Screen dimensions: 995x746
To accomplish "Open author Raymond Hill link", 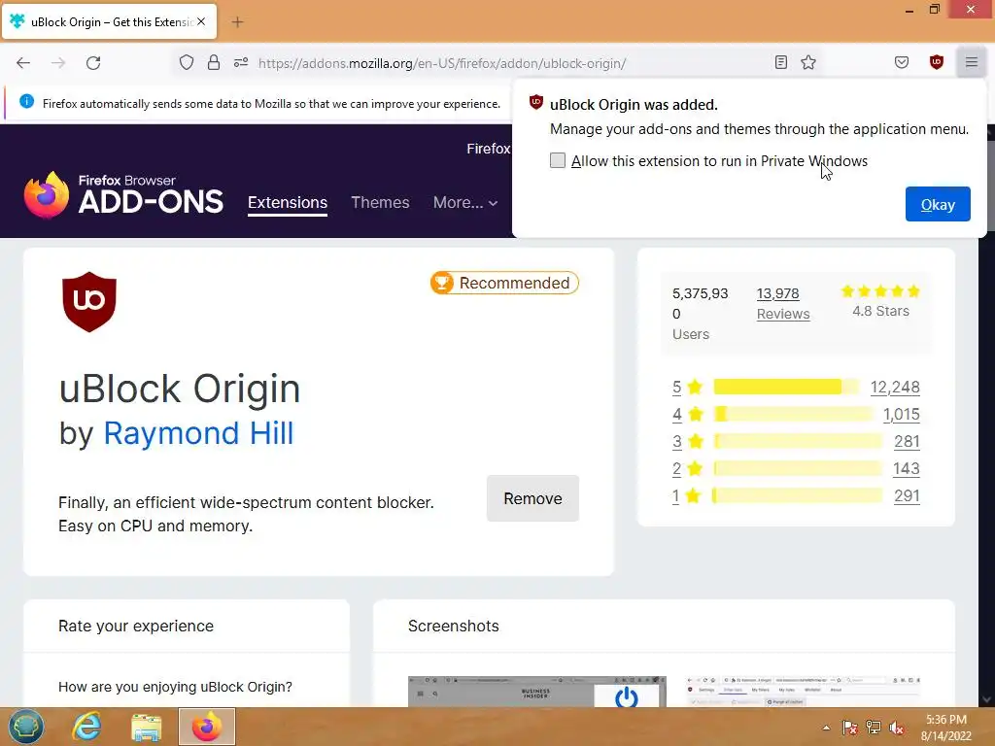I will point(198,433).
